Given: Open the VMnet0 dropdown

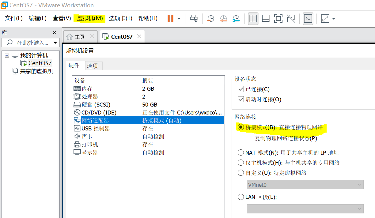Looking at the screenshot, I should (305, 185).
